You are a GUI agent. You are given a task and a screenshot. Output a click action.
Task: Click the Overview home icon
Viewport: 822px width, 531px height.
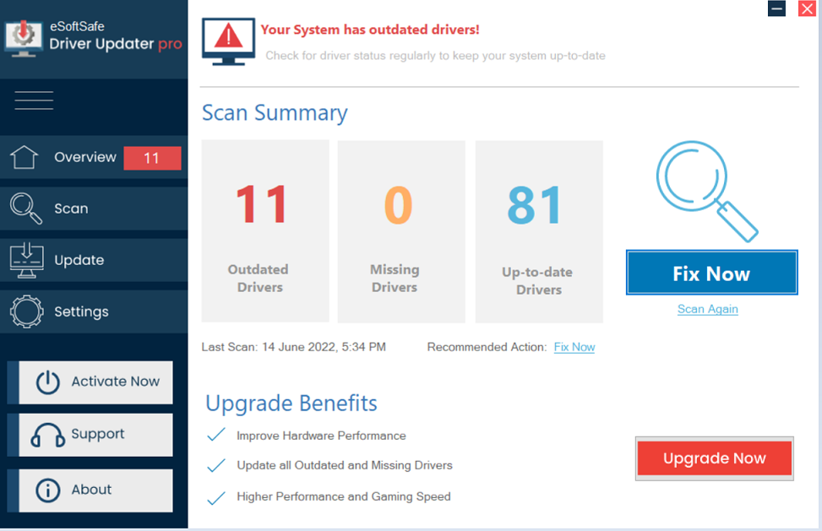pos(24,157)
